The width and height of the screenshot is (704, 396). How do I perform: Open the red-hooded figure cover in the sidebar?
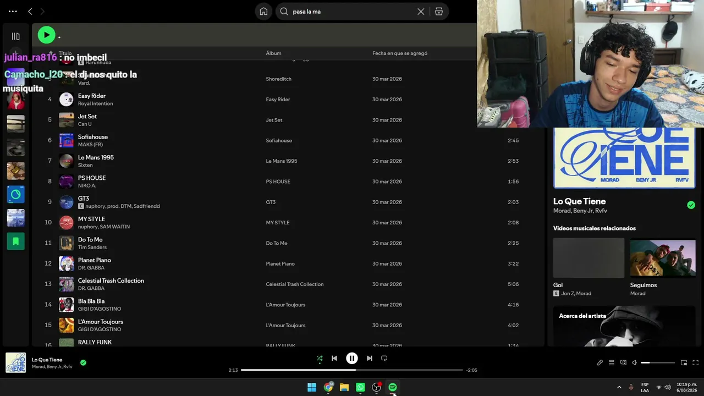tap(15, 100)
